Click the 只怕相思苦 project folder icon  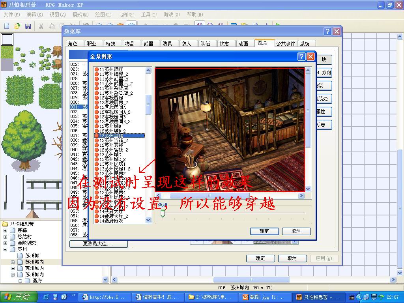tap(5, 224)
